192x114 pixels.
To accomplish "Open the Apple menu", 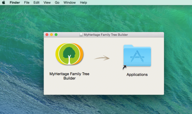I will 4,2.
